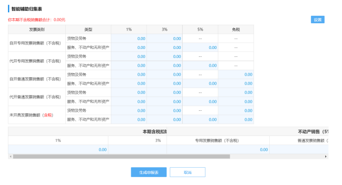Edit 自开普通发票 服务 免税 field
The width and height of the screenshot is (342, 185).
[x=236, y=84]
